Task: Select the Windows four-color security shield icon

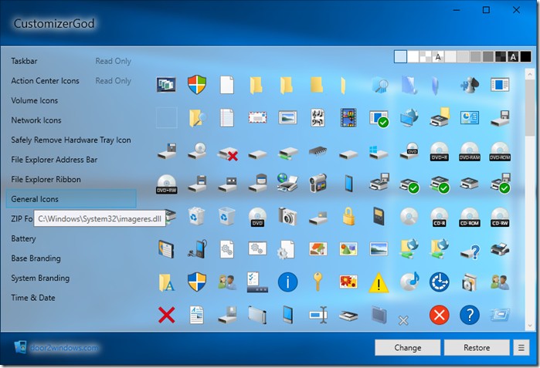Action: pos(197,85)
